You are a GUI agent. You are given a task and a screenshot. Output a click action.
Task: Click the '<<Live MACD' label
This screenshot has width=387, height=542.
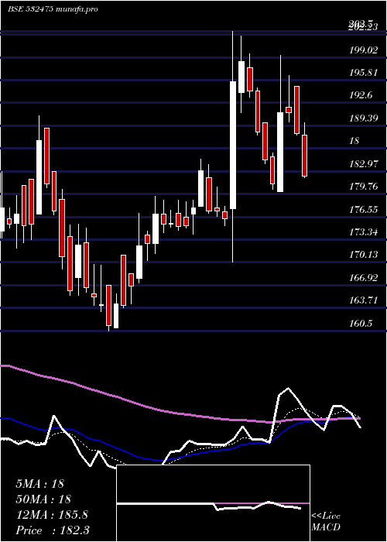pyautogui.click(x=326, y=522)
